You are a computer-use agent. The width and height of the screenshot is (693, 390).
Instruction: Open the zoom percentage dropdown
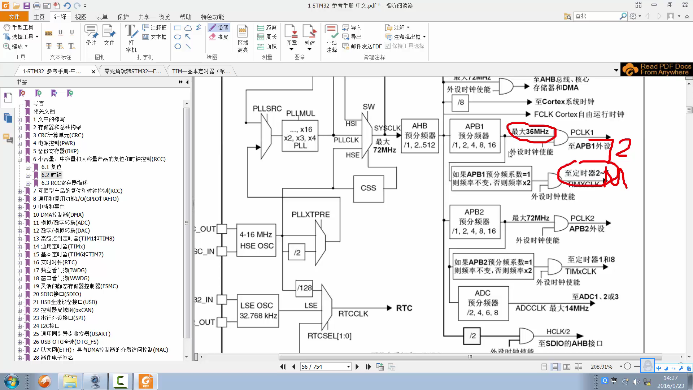coord(621,367)
